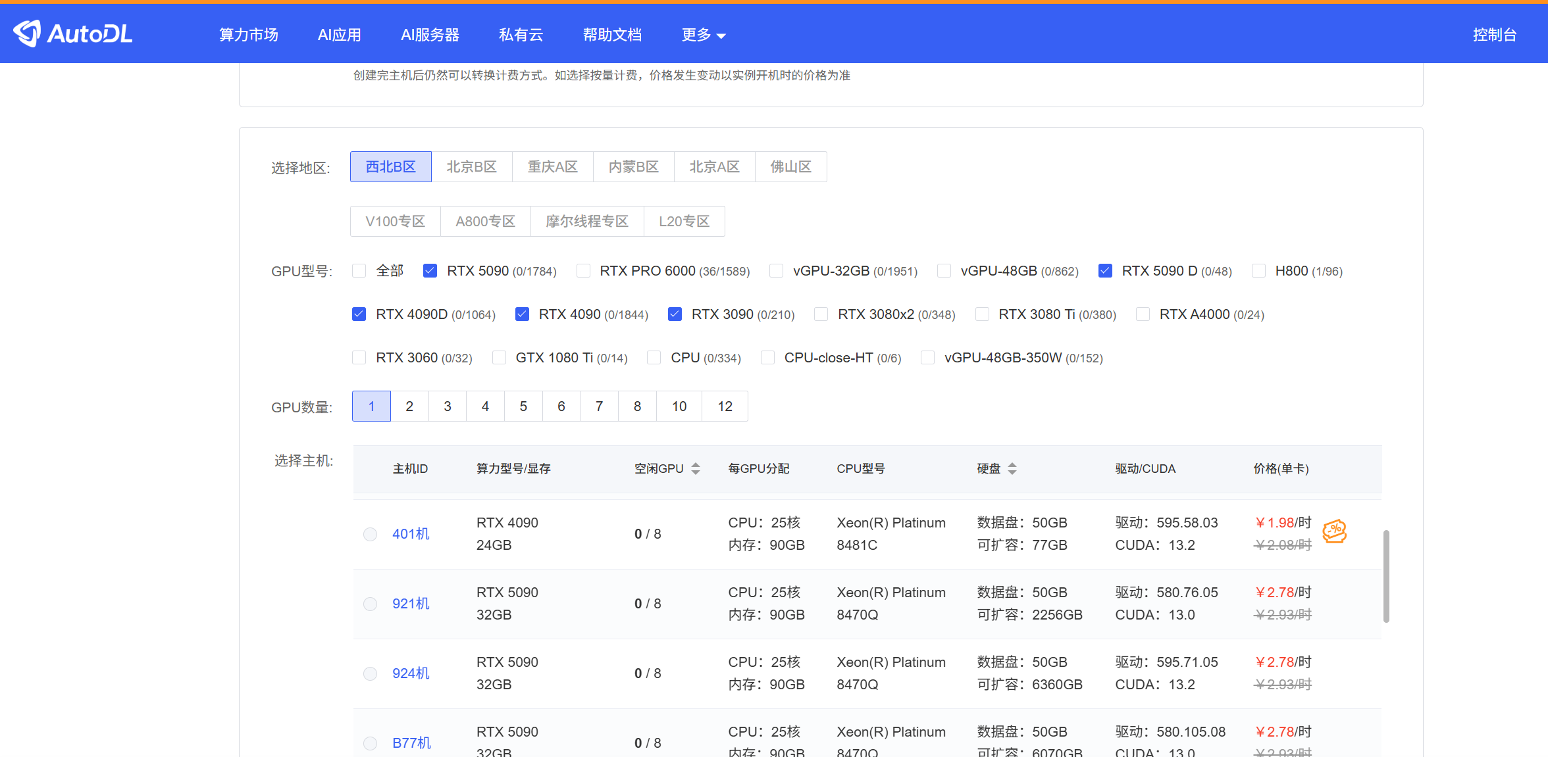Click the discount coupon icon on 401机 row
The image size is (1548, 757).
(x=1334, y=531)
